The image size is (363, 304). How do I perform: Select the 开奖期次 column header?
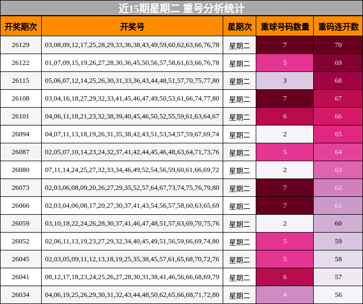point(21,27)
